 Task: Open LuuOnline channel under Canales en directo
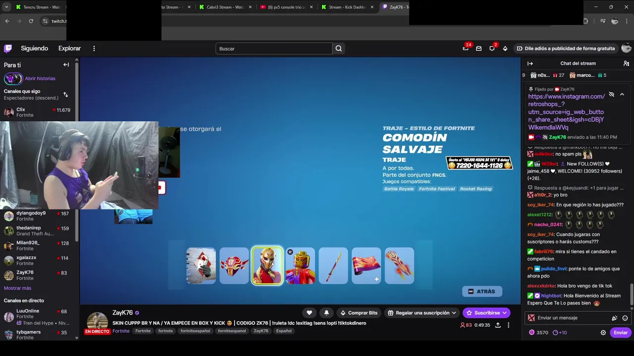point(39,316)
